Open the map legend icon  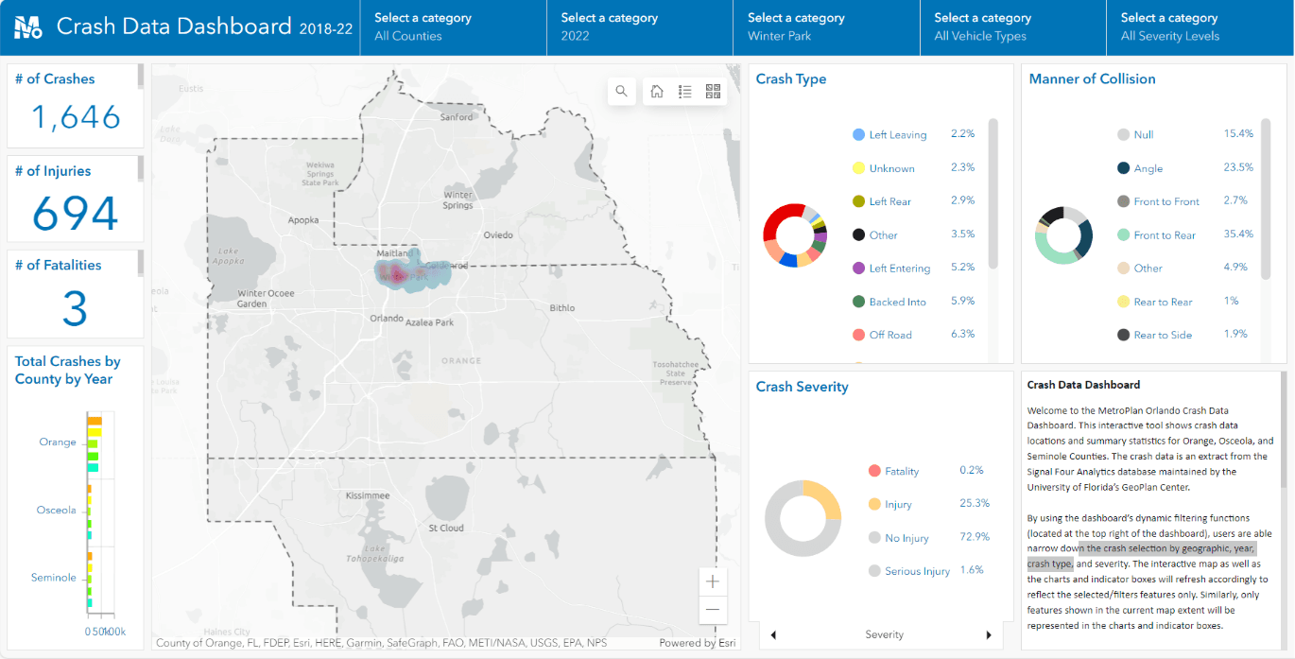pyautogui.click(x=684, y=91)
